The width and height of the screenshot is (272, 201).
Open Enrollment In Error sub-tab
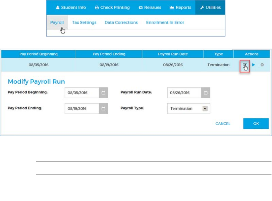tap(165, 23)
